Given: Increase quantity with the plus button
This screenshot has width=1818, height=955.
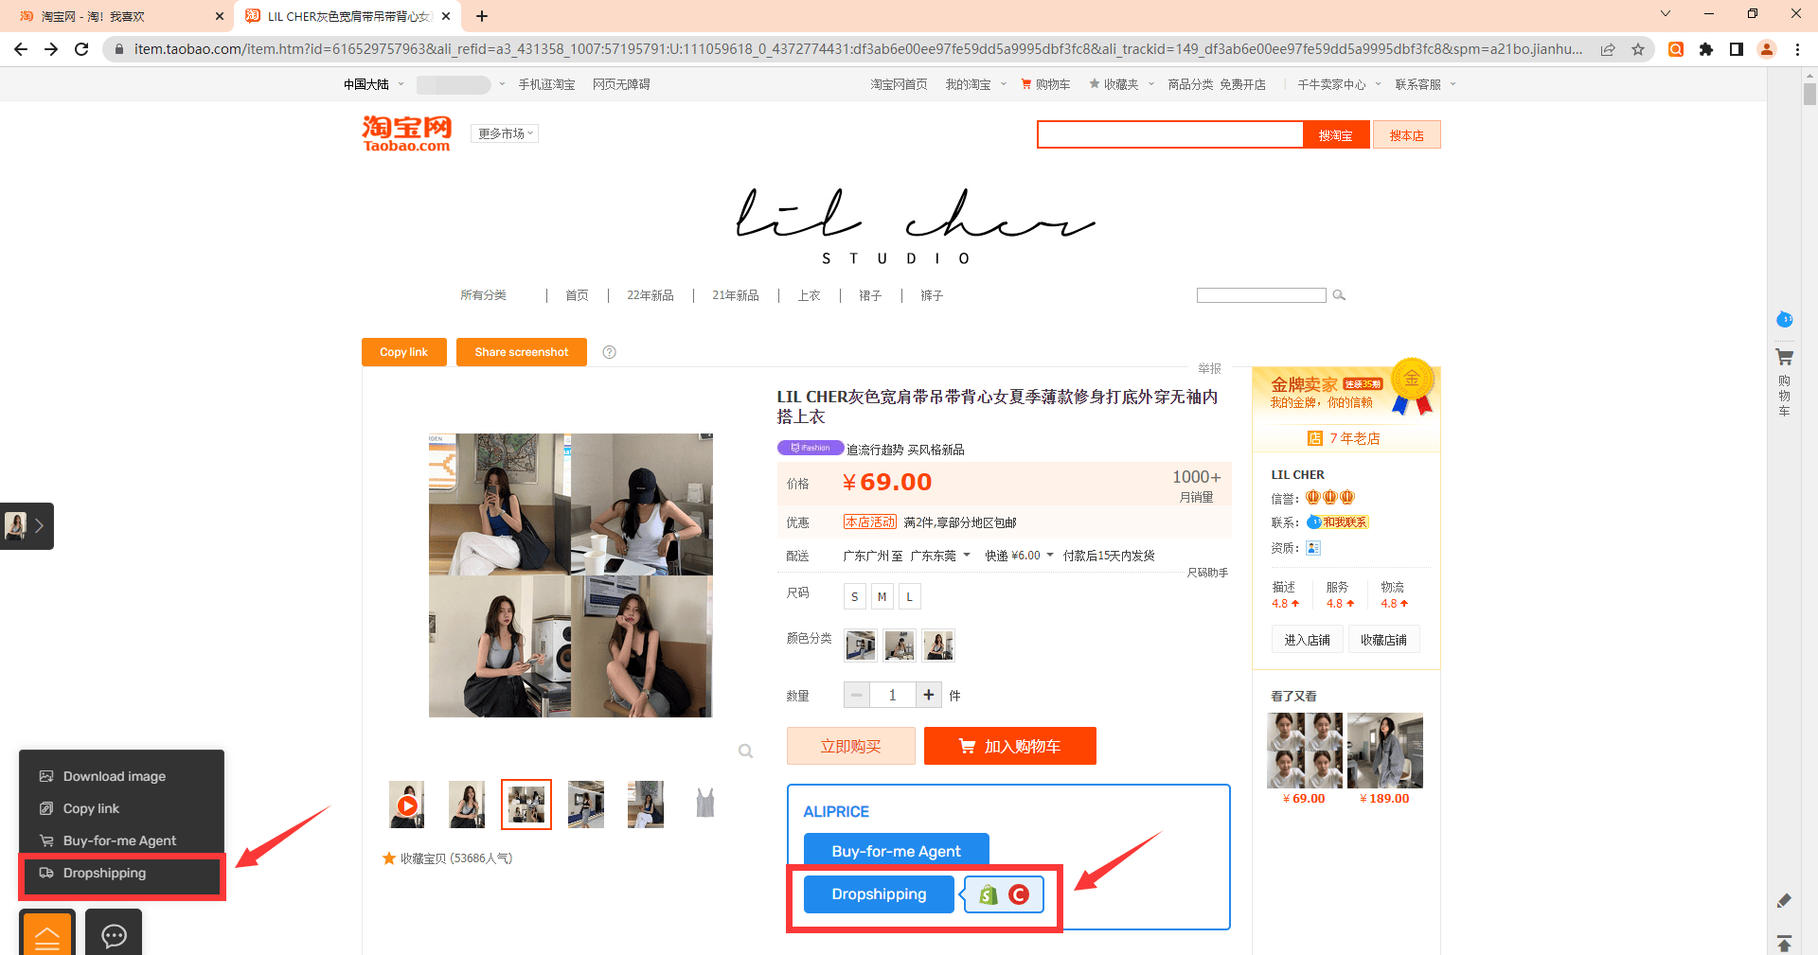Looking at the screenshot, I should coord(929,695).
